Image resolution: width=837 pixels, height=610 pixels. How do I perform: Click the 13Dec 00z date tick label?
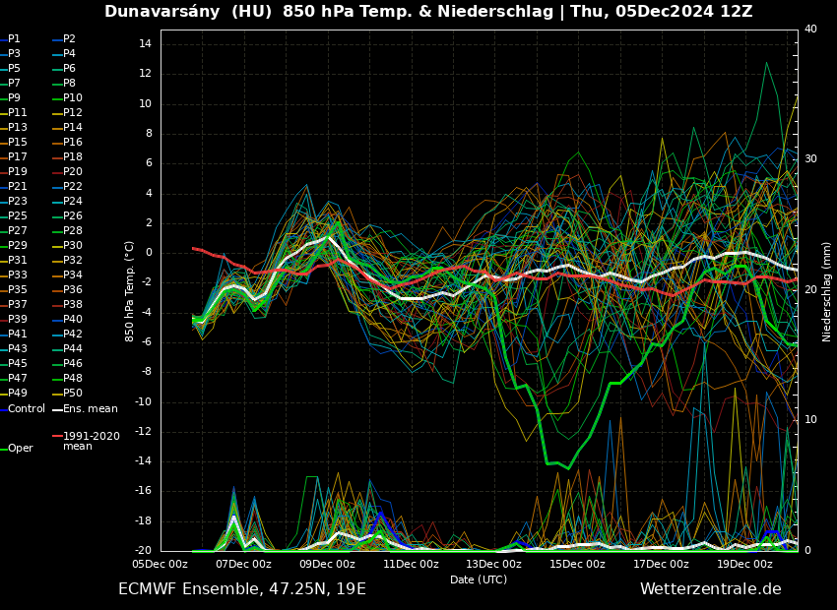493,565
